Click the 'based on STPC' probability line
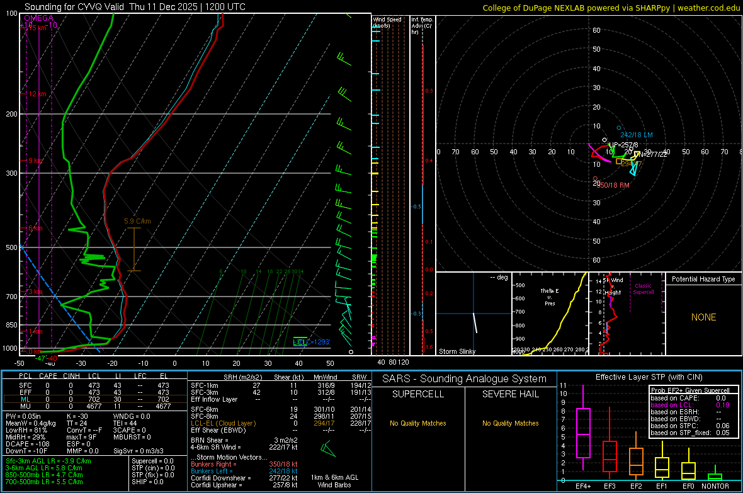Screen dimensions: 743x493 (x=690, y=426)
